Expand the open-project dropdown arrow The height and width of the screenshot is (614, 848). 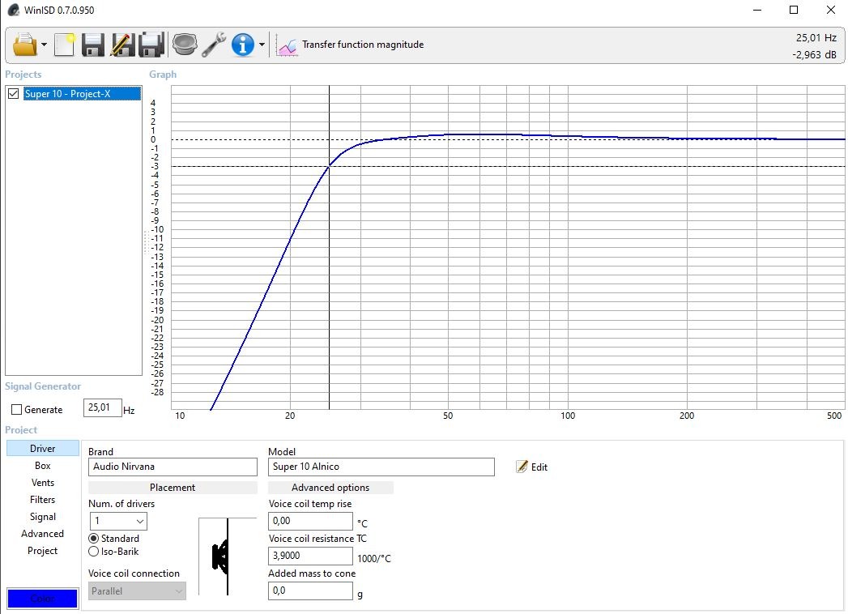point(44,45)
